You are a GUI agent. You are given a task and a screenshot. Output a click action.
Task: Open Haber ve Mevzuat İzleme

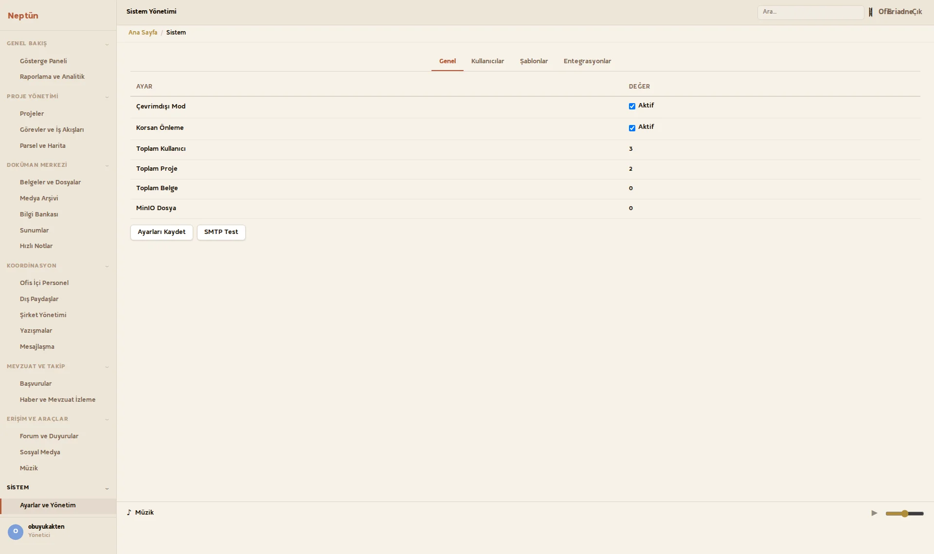click(x=57, y=400)
